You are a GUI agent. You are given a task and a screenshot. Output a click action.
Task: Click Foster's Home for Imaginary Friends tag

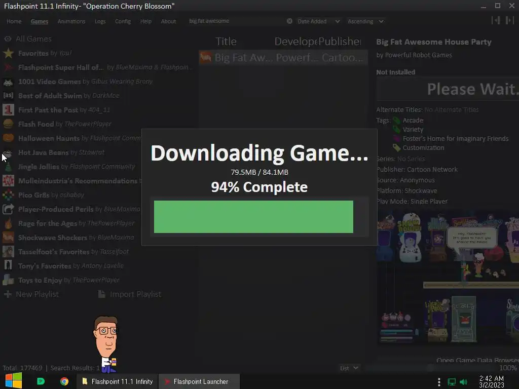pos(455,139)
